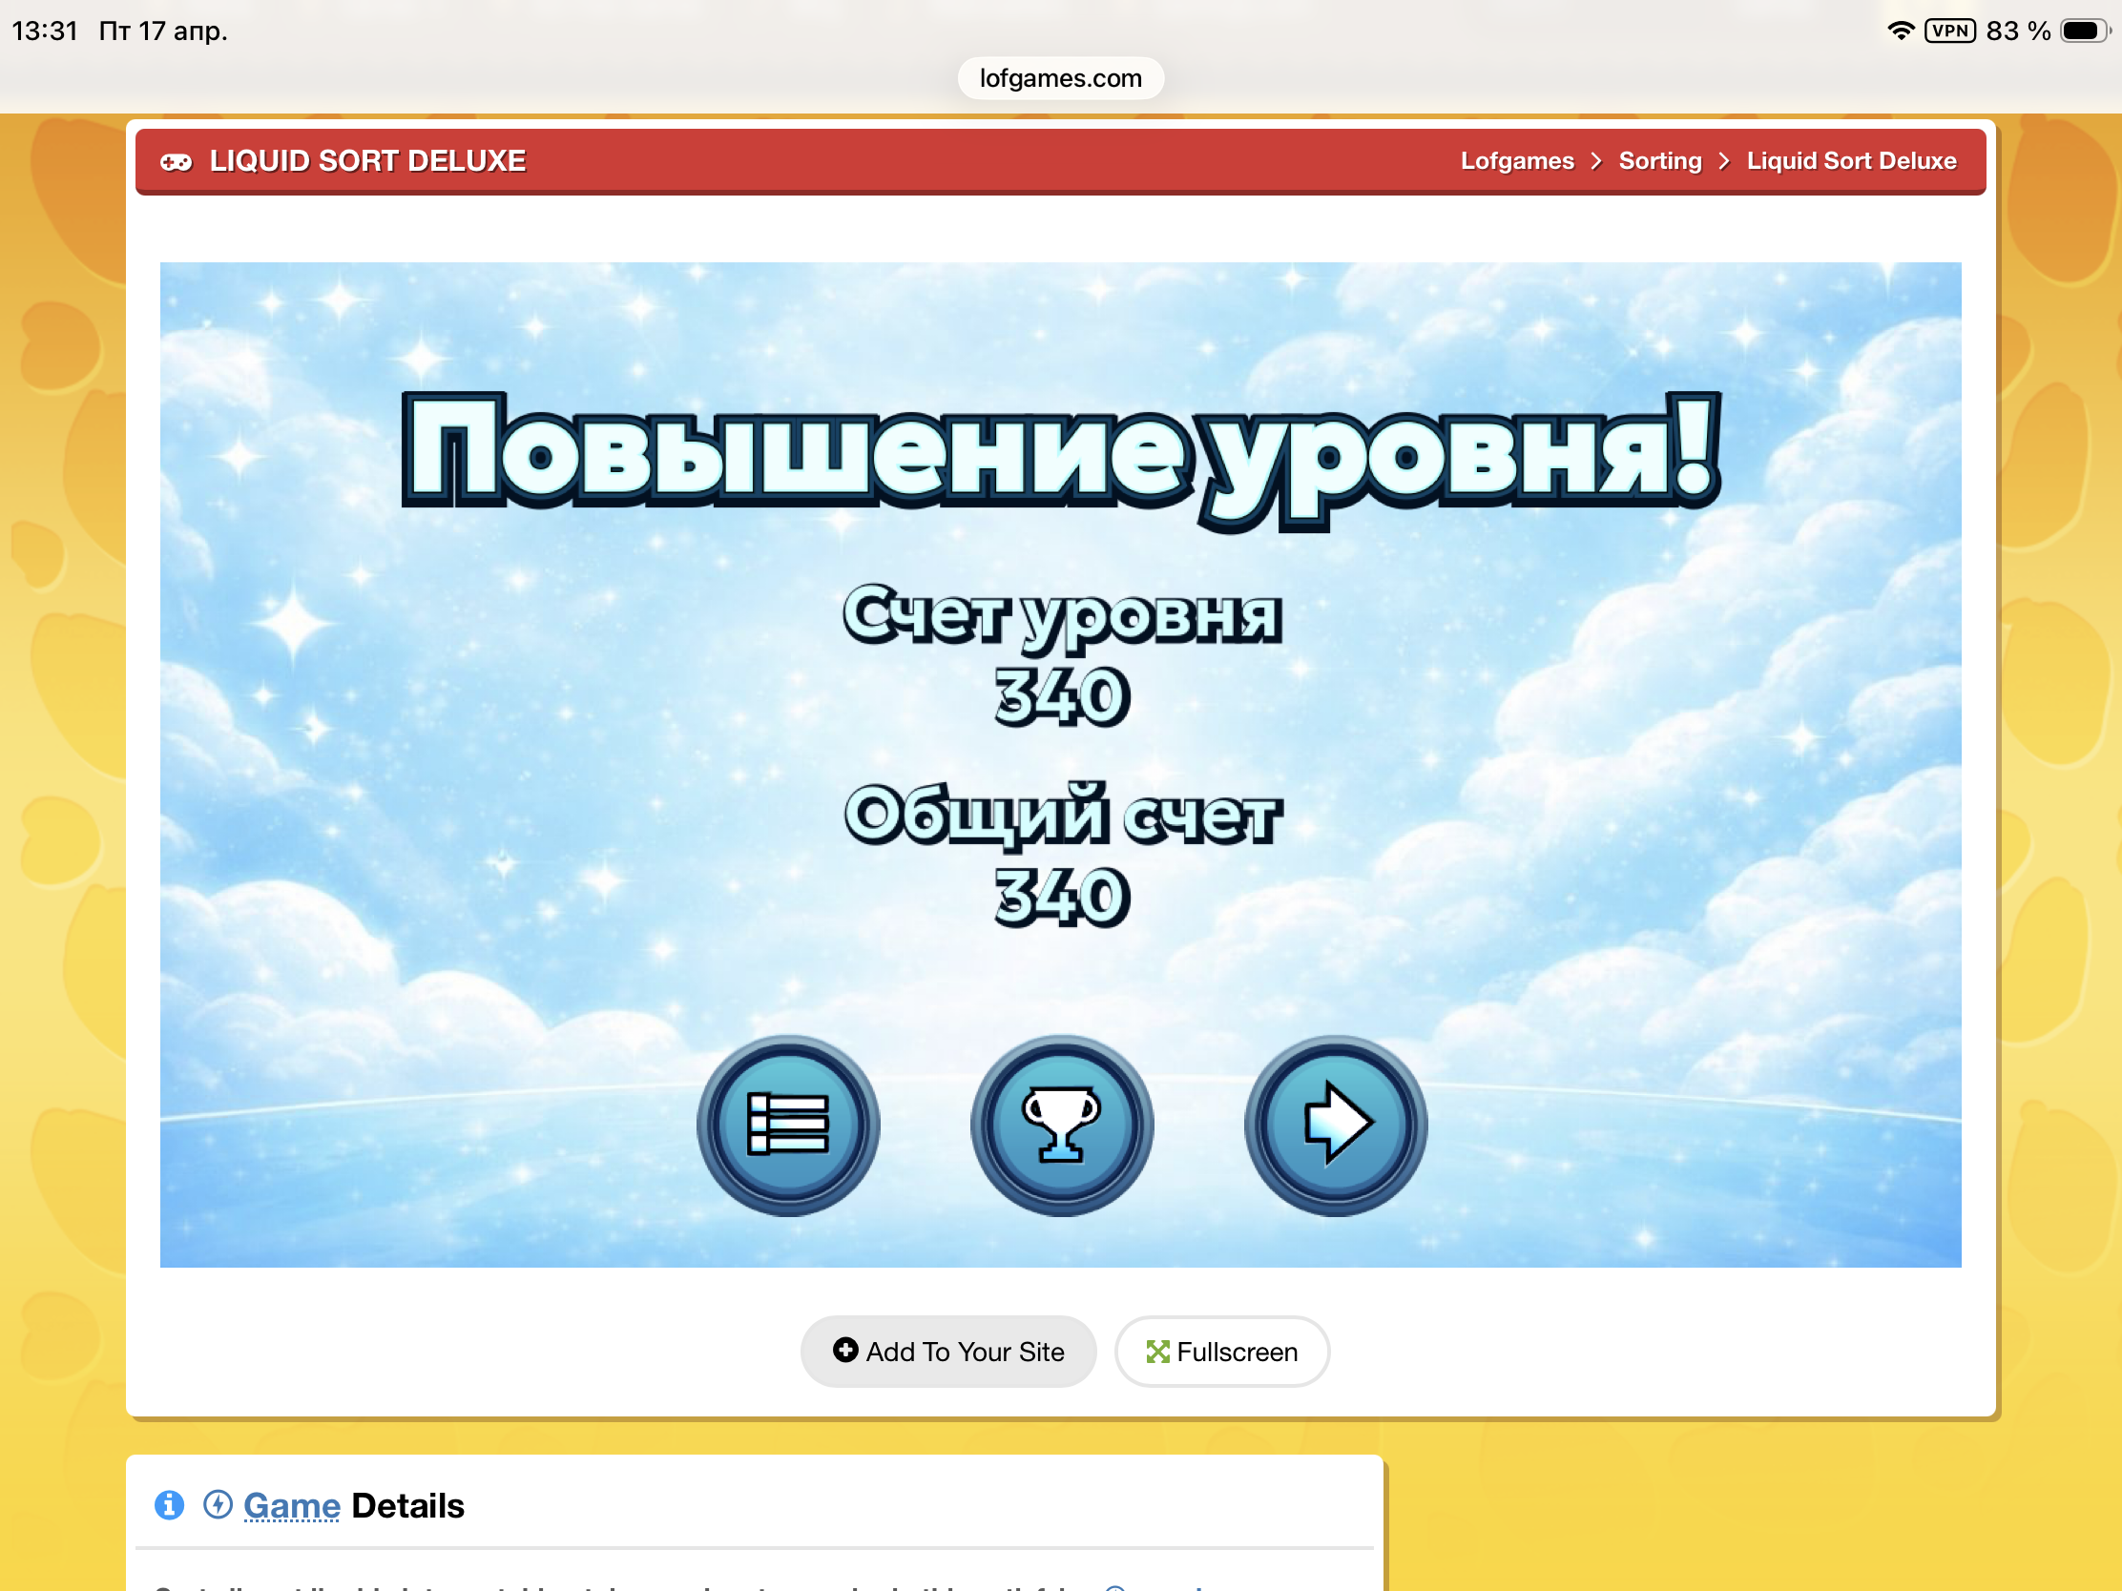Viewport: 2122px width, 1591px height.
Task: Click the level score value 340
Action: 1061,696
